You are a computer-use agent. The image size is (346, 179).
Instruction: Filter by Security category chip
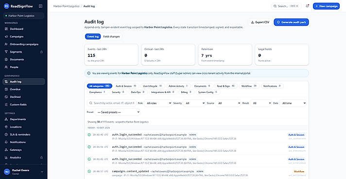point(118,92)
